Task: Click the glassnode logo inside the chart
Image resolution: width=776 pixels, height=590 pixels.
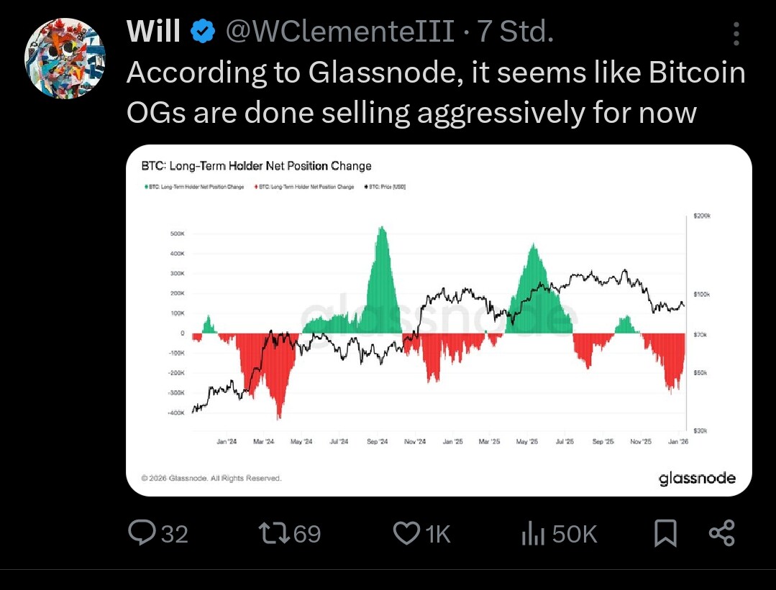Action: [697, 478]
